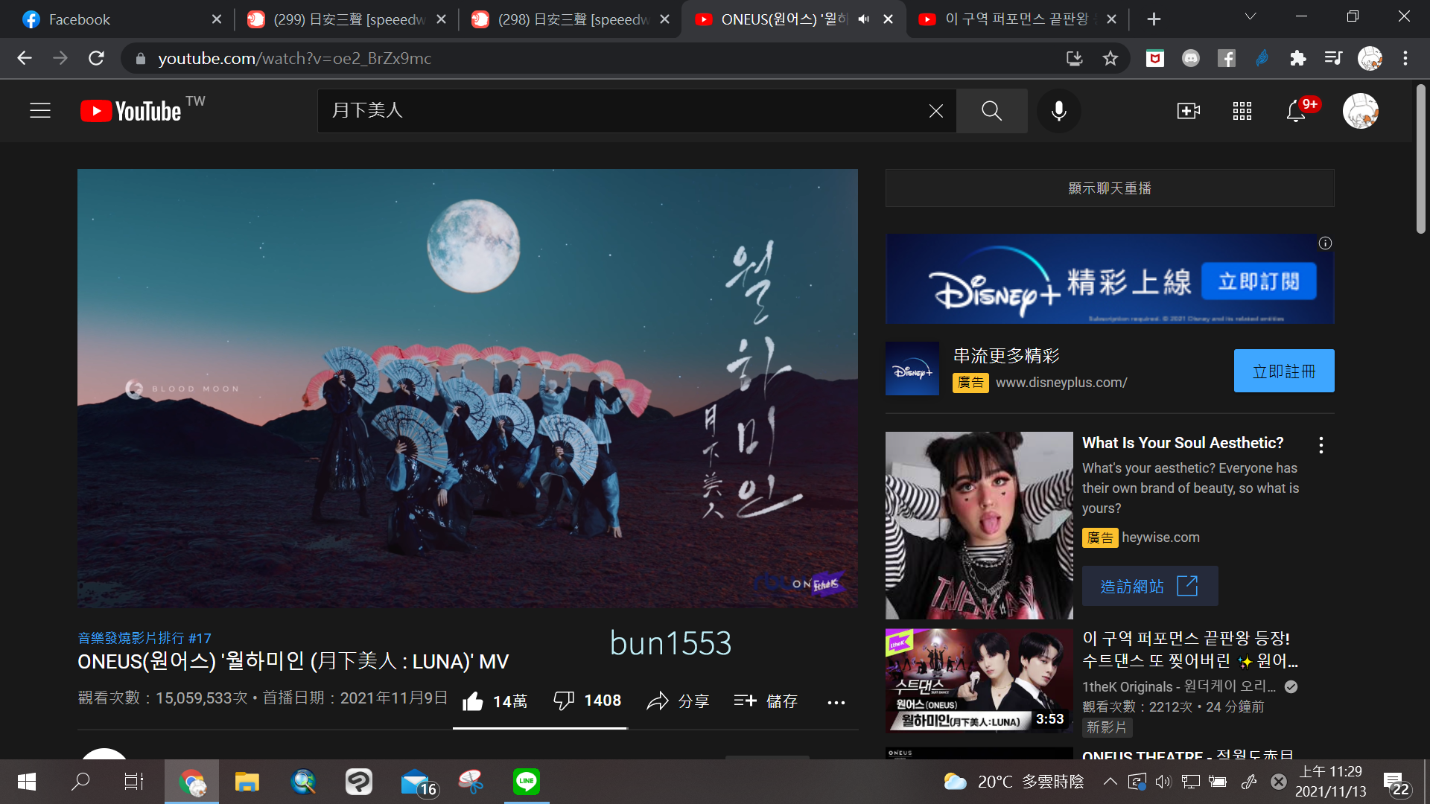Open the Chrome three-dot menu
The width and height of the screenshot is (1430, 804).
(x=1405, y=58)
